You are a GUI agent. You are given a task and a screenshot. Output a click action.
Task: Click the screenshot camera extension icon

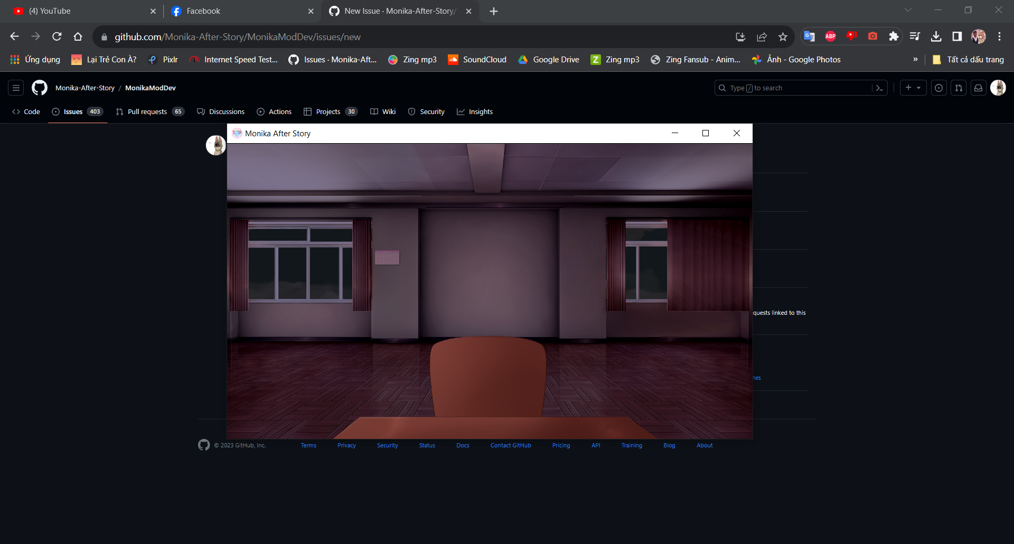[872, 36]
